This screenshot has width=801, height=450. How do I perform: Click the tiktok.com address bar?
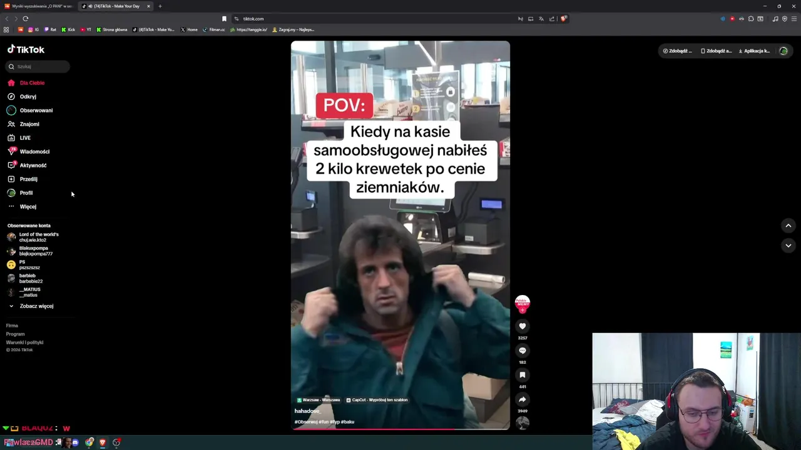click(x=375, y=19)
